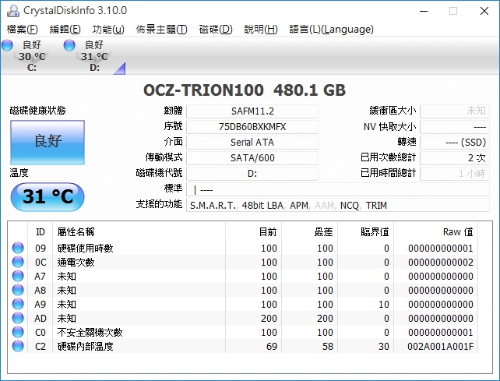Click the CrystalDiskInfo app icon in title bar
The width and height of the screenshot is (500, 381).
(13, 11)
